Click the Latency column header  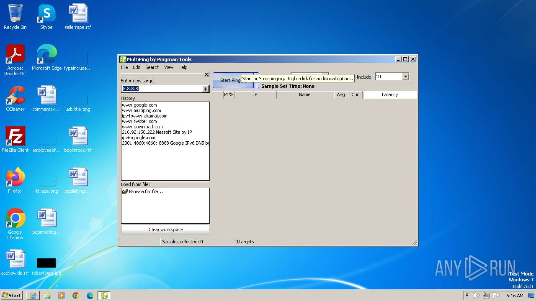pos(390,95)
